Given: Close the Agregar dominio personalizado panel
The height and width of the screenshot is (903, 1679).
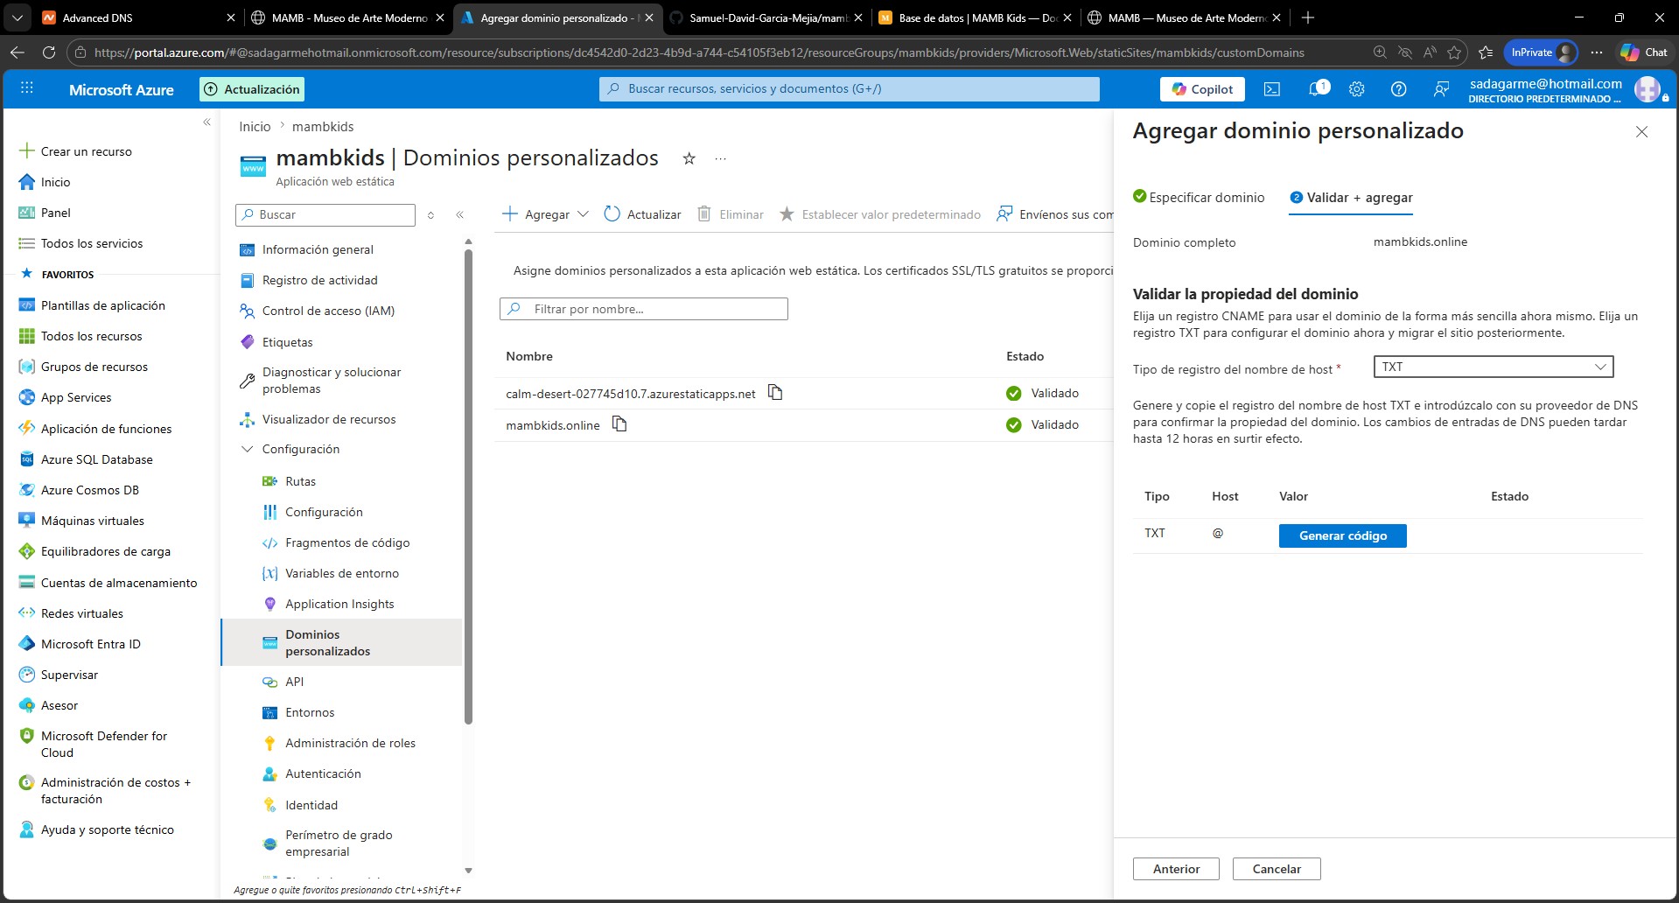Looking at the screenshot, I should click(x=1641, y=131).
